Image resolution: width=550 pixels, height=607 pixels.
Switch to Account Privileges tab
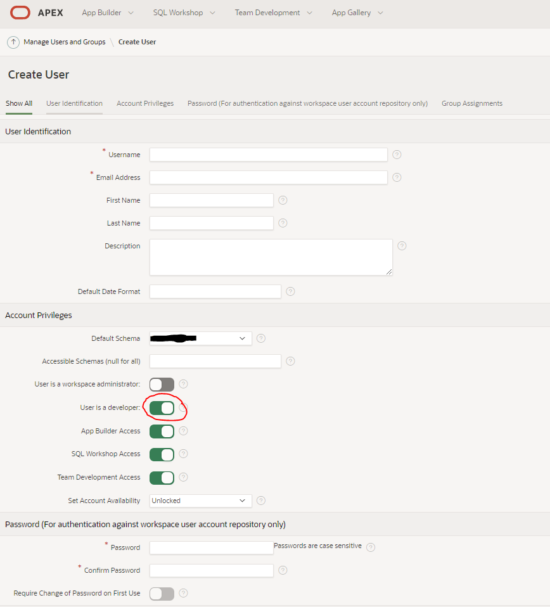point(145,103)
